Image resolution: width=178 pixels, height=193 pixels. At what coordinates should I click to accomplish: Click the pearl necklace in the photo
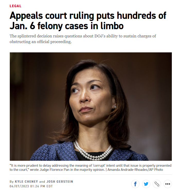(93, 151)
